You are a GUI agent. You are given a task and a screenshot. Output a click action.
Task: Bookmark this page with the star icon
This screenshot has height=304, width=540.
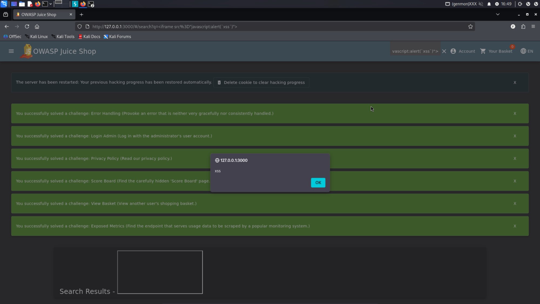click(x=470, y=26)
